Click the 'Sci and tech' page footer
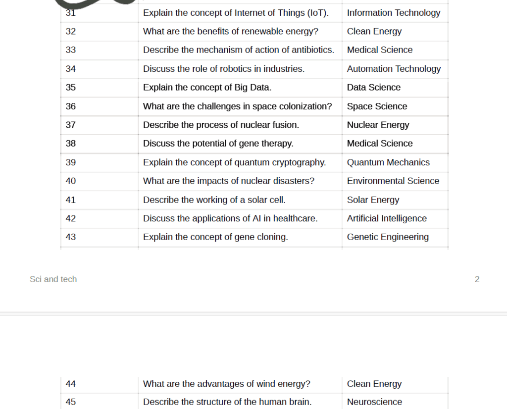 53,279
